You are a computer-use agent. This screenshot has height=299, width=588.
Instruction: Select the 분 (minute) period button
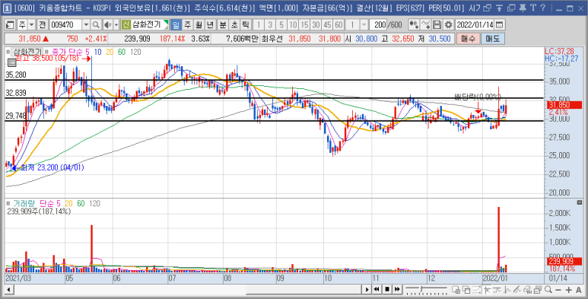point(223,25)
